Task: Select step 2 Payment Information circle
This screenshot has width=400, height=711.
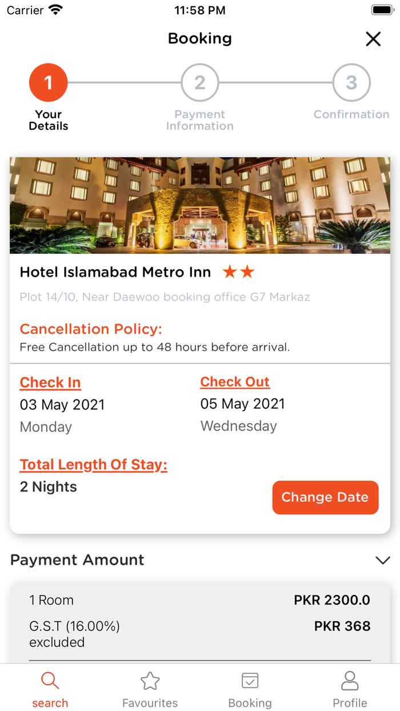Action: tap(199, 82)
